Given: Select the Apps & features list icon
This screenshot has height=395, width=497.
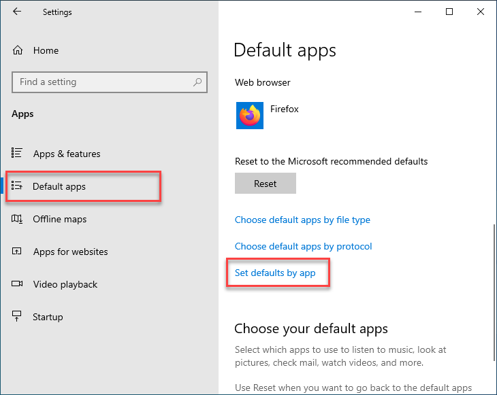Looking at the screenshot, I should (x=17, y=153).
